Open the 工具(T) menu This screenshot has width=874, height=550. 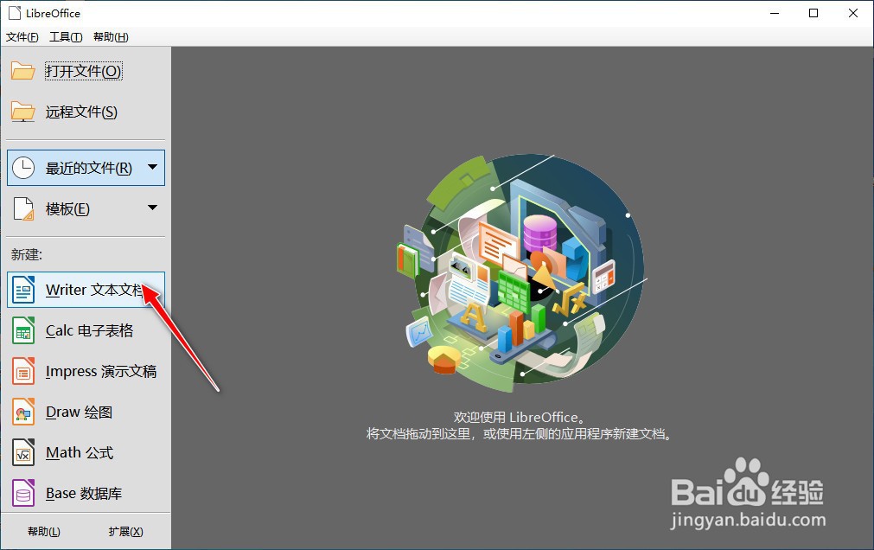click(x=66, y=37)
